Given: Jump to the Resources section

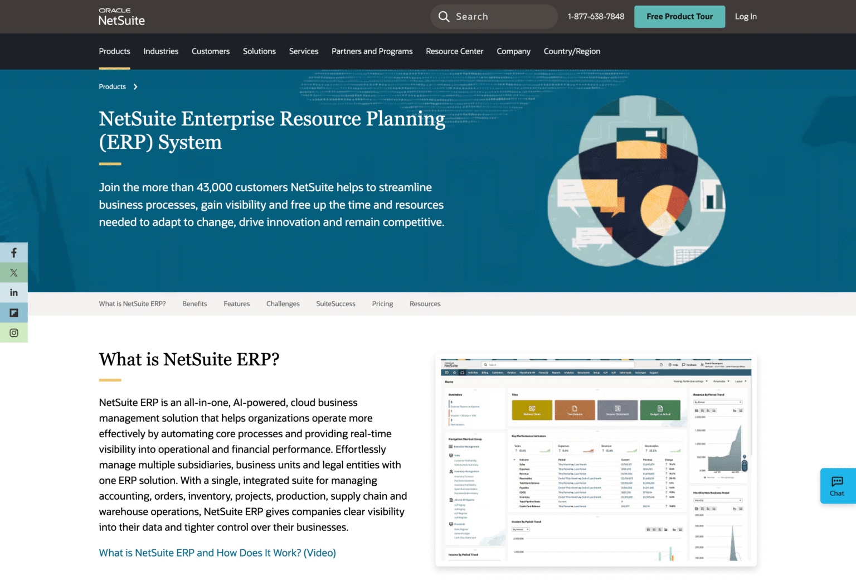Looking at the screenshot, I should click(x=425, y=304).
